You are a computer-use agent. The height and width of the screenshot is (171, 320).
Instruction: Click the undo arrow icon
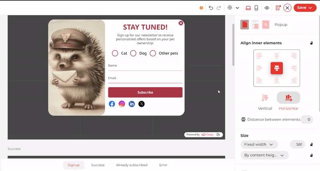tap(211, 8)
